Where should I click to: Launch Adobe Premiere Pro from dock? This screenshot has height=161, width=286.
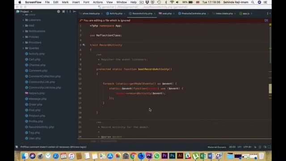[164, 156]
